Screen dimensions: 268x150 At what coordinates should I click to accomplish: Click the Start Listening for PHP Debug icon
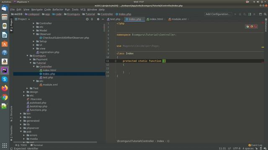(250, 14)
